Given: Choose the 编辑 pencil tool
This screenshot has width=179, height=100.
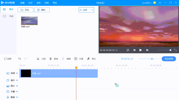Looking at the screenshot, I should [x=66, y=59].
